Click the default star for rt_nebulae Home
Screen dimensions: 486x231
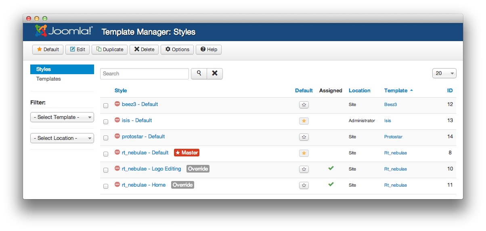304,185
